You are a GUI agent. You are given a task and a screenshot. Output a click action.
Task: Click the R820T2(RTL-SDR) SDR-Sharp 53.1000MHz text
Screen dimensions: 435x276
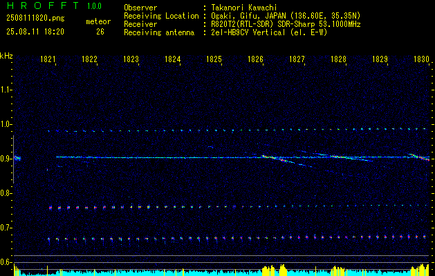coord(286,24)
